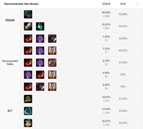Click the 48.69% pick rate value
The image size is (143, 129).
[x=106, y=13]
